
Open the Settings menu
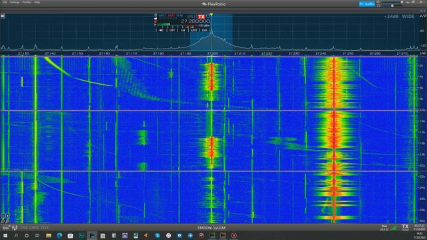(x=15, y=2)
